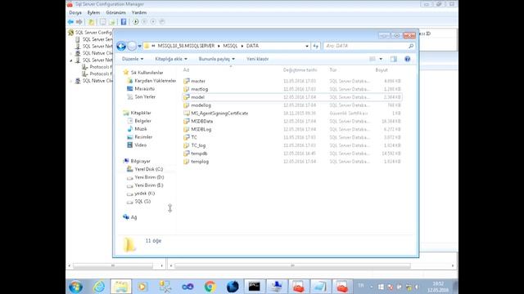Viewport: 524px width, 294px height.
Task: Click the DATA breadcrumb in address bar
Action: click(252, 46)
